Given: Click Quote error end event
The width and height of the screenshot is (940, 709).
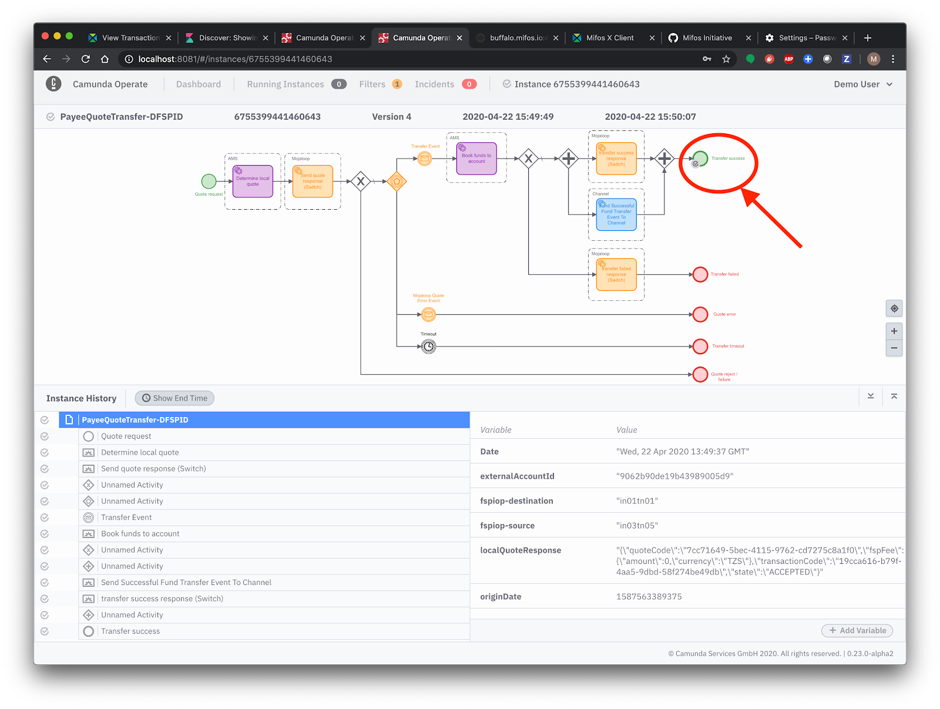Looking at the screenshot, I should click(700, 314).
